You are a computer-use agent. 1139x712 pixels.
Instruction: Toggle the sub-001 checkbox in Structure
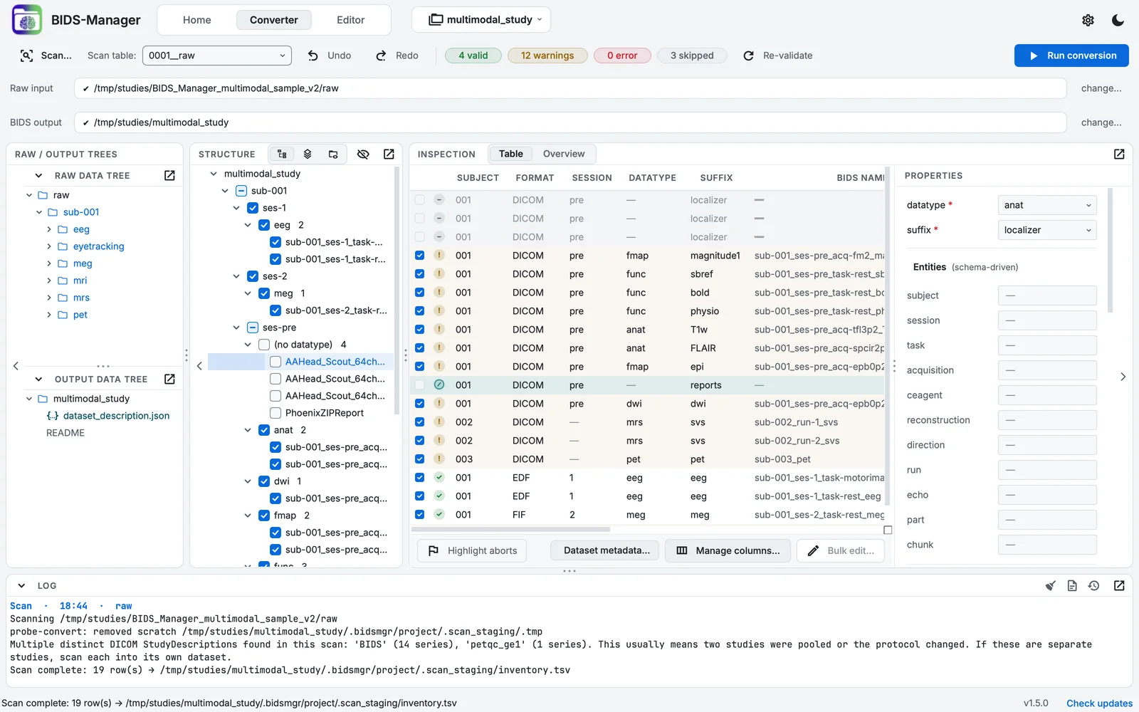pyautogui.click(x=241, y=191)
